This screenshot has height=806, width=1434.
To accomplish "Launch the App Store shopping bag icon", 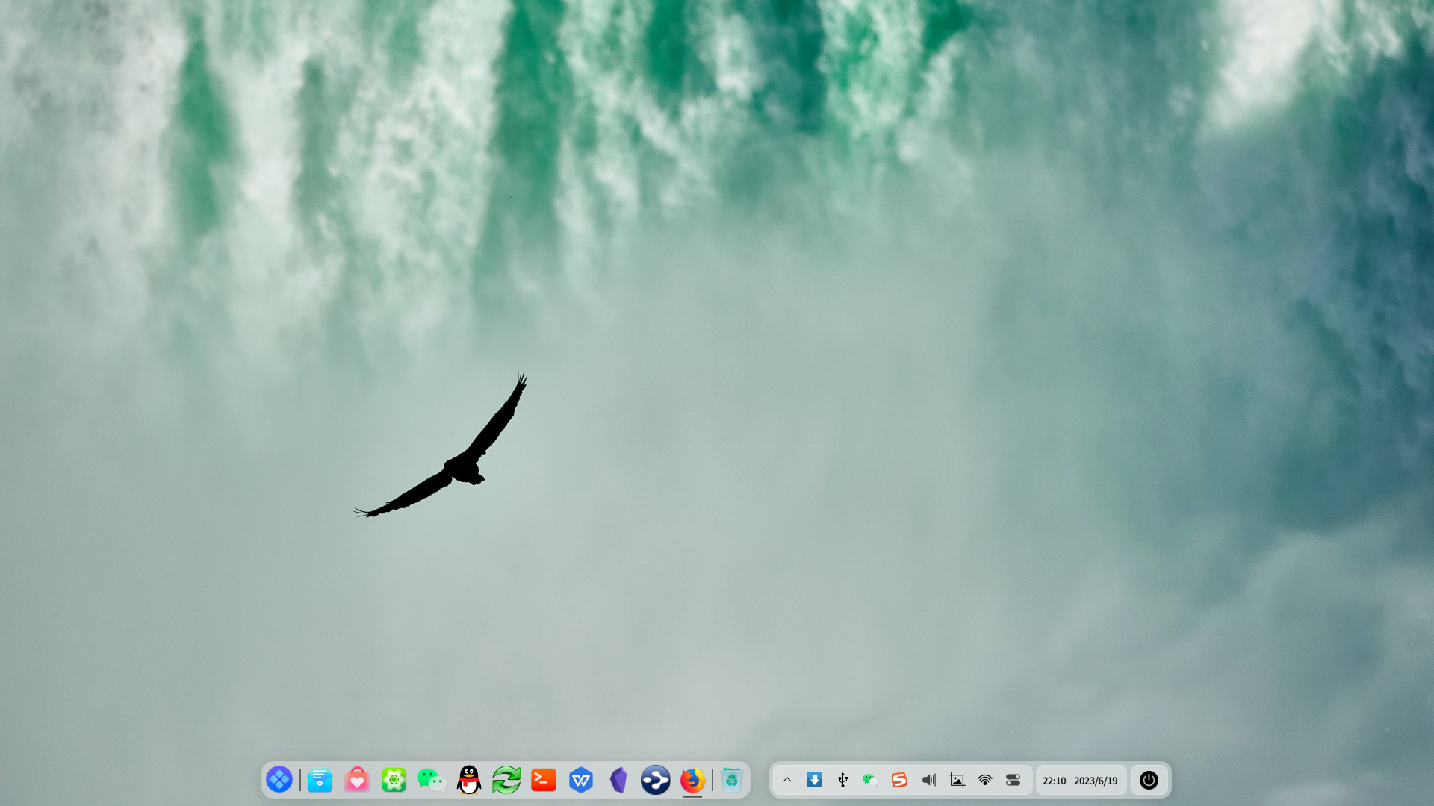I will 357,780.
